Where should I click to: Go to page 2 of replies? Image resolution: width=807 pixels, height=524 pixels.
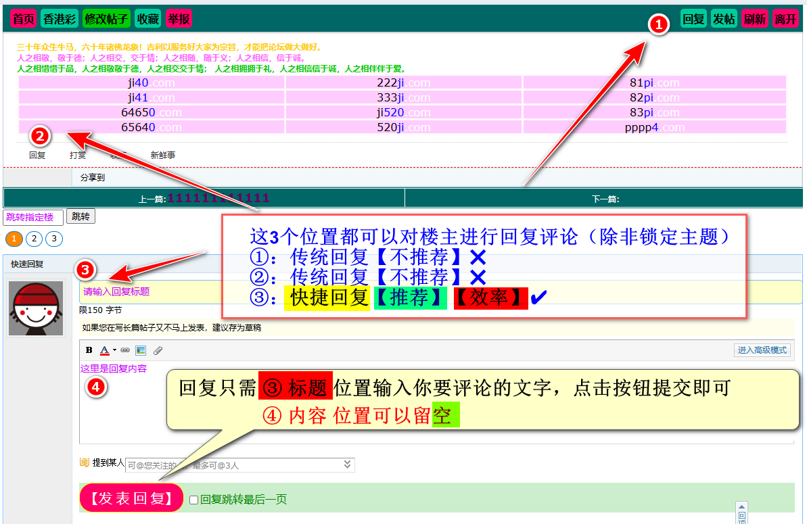click(x=34, y=239)
